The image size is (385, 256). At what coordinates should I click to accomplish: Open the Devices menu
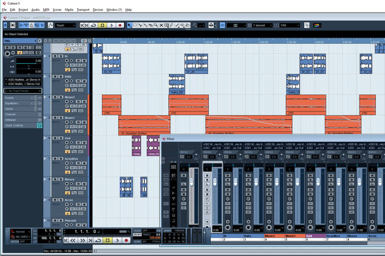click(x=98, y=10)
